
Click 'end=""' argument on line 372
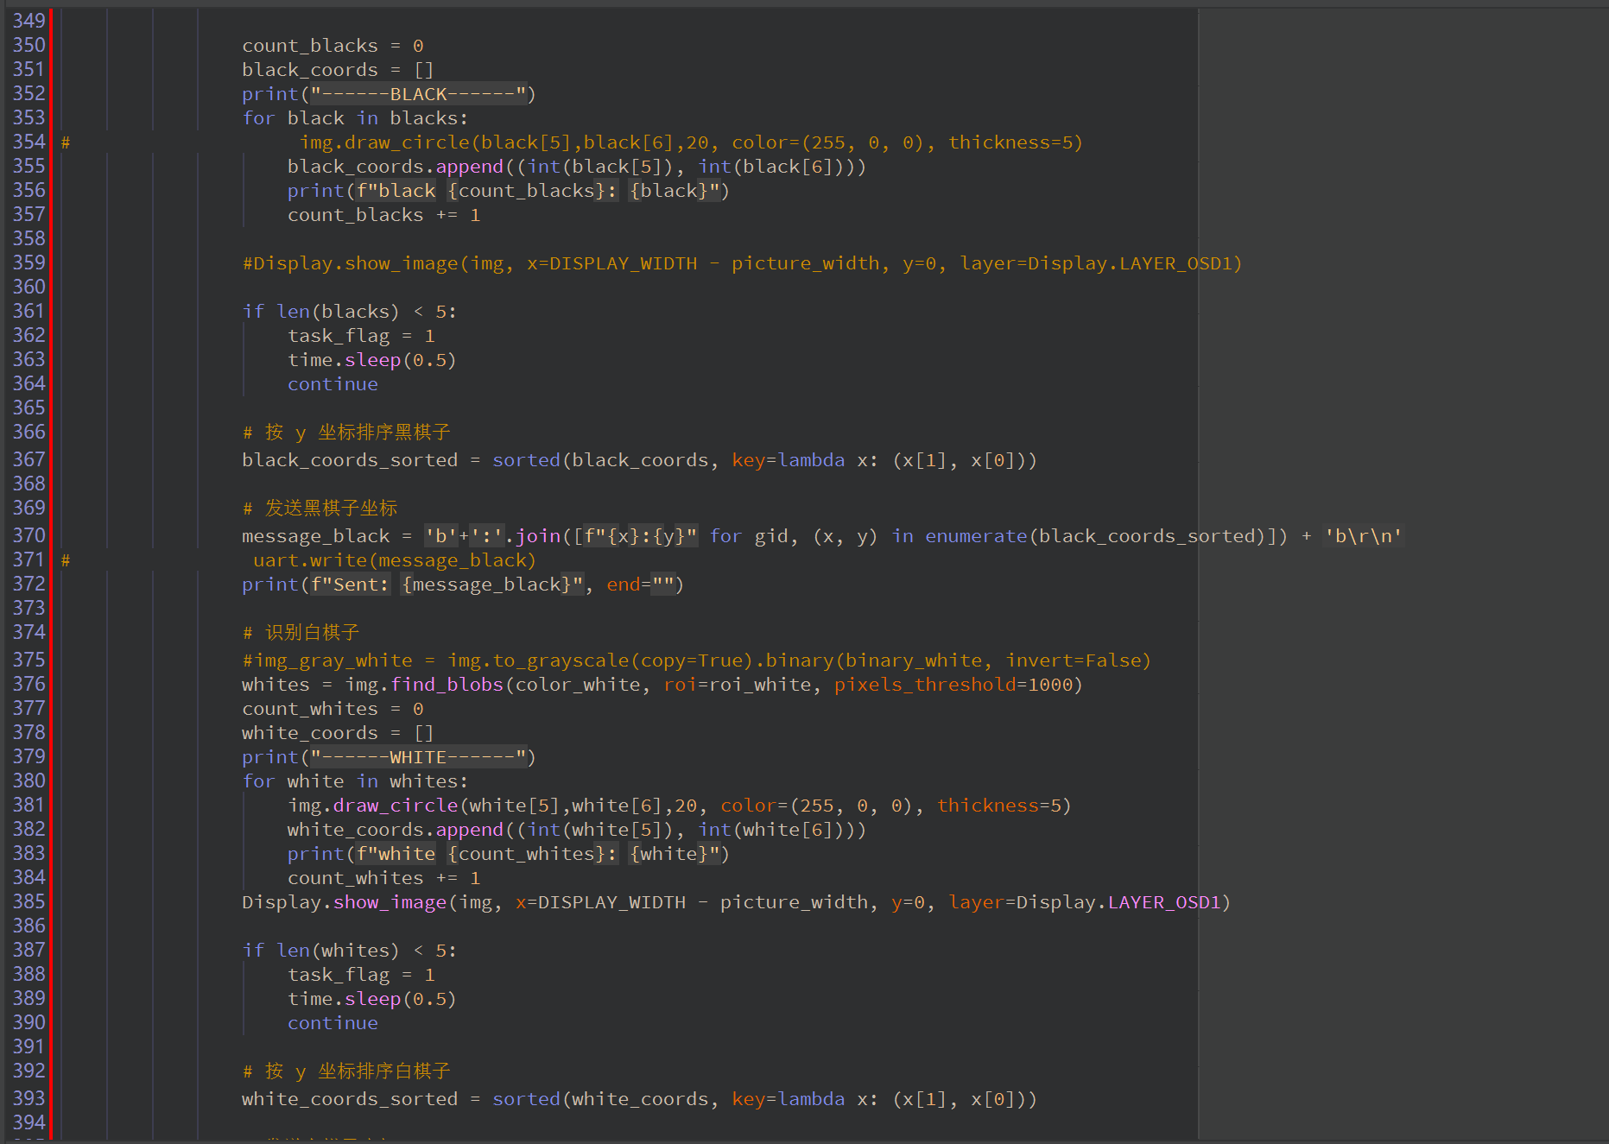point(640,585)
